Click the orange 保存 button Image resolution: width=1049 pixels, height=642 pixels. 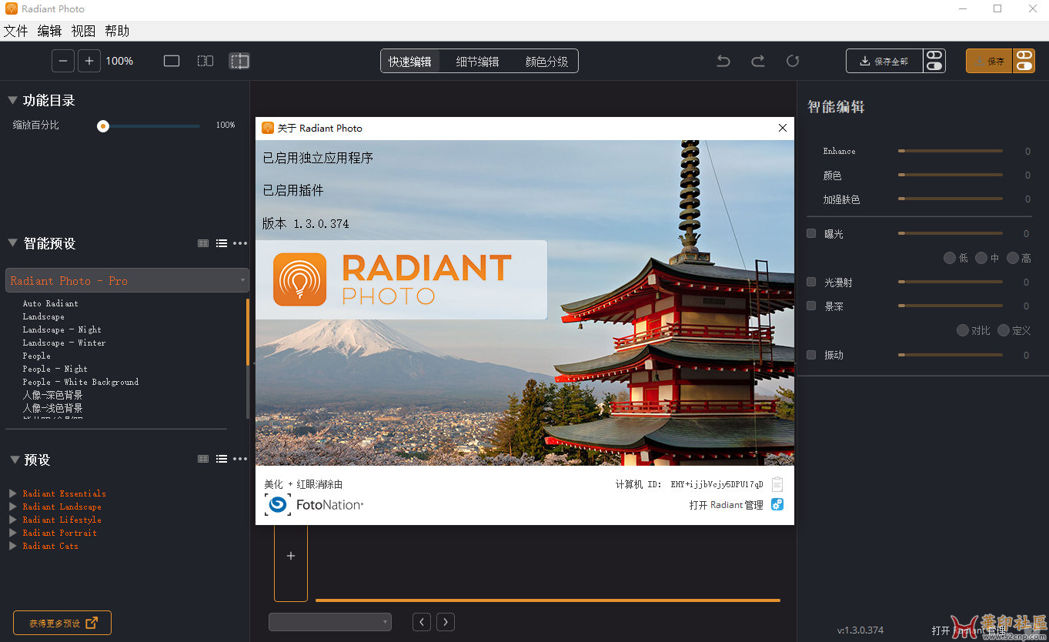[989, 61]
